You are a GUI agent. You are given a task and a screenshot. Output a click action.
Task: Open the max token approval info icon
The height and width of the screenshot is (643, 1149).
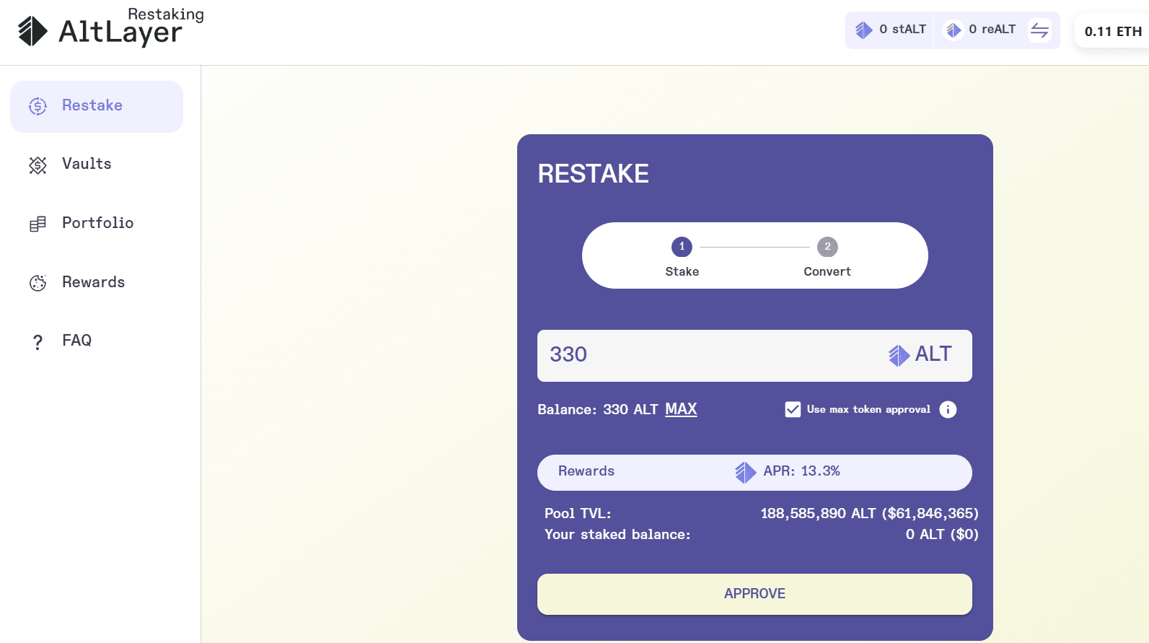(948, 410)
